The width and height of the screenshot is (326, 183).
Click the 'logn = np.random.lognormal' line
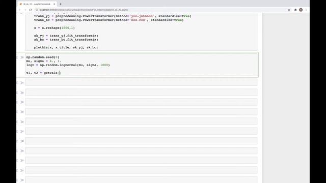coord(68,65)
